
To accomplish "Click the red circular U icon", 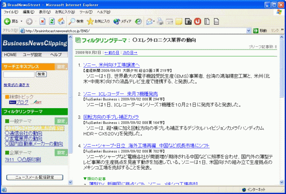I will tap(197, 21).
